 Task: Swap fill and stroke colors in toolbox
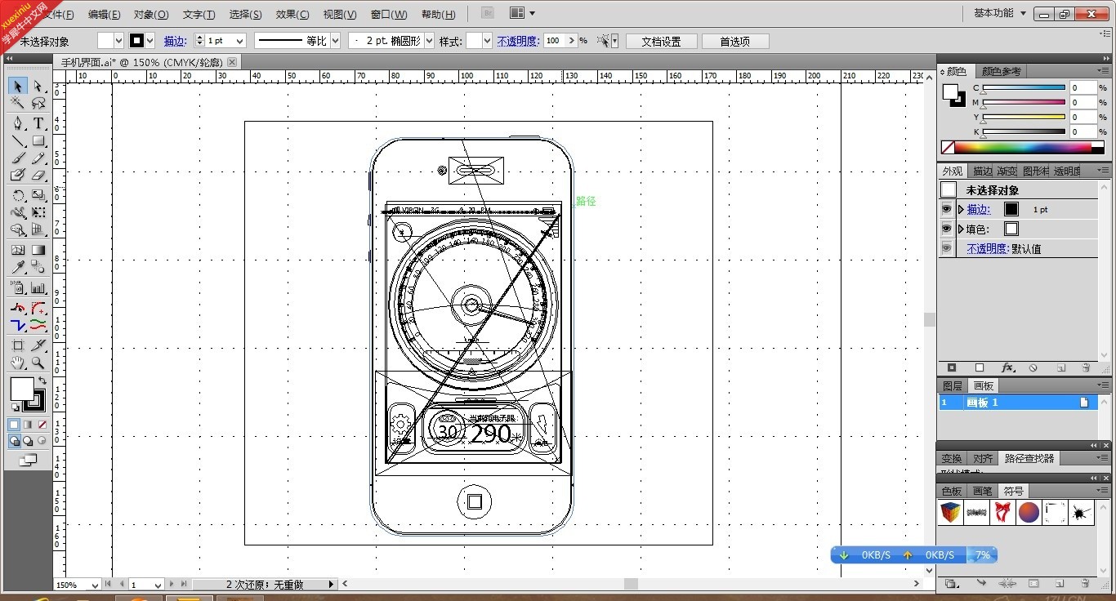[42, 381]
